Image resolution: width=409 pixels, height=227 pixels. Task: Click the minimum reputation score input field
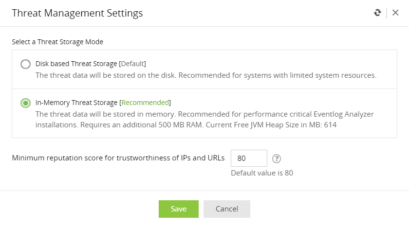pyautogui.click(x=249, y=158)
